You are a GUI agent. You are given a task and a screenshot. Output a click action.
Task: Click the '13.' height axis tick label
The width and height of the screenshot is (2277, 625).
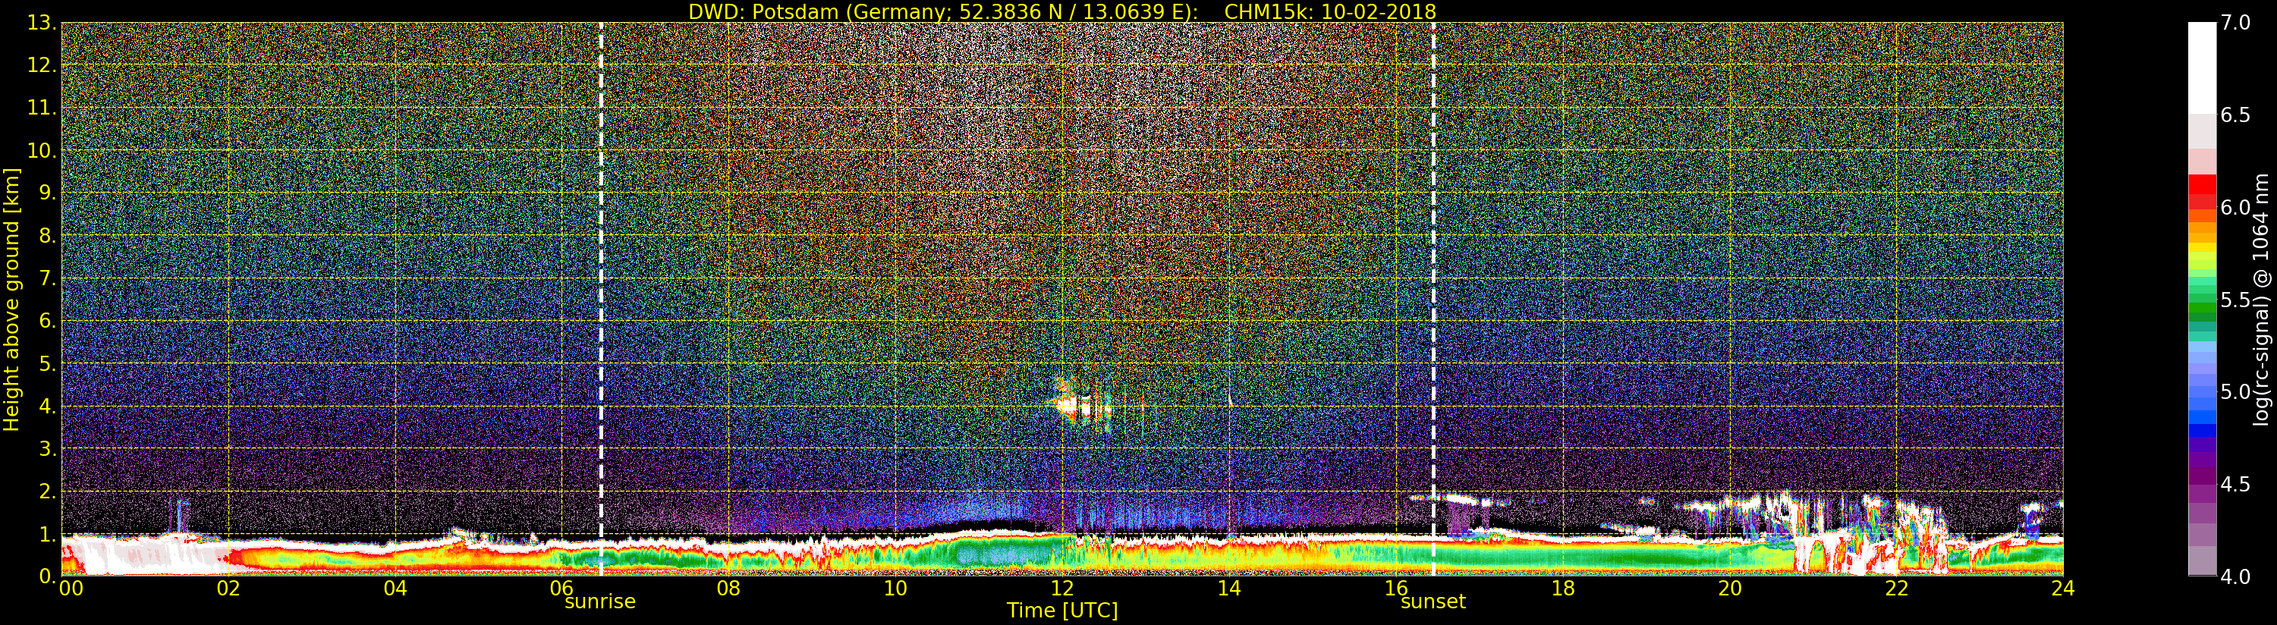[x=42, y=23]
